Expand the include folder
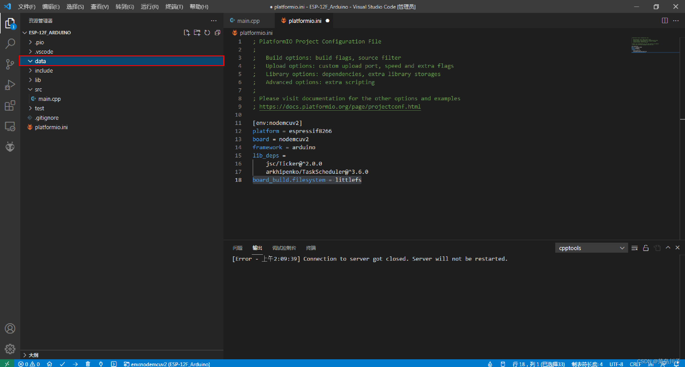 [x=44, y=71]
